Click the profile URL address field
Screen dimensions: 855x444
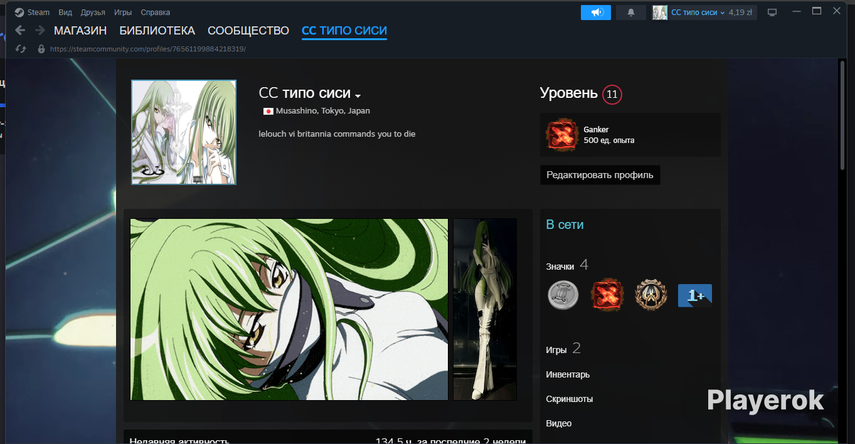(x=148, y=48)
